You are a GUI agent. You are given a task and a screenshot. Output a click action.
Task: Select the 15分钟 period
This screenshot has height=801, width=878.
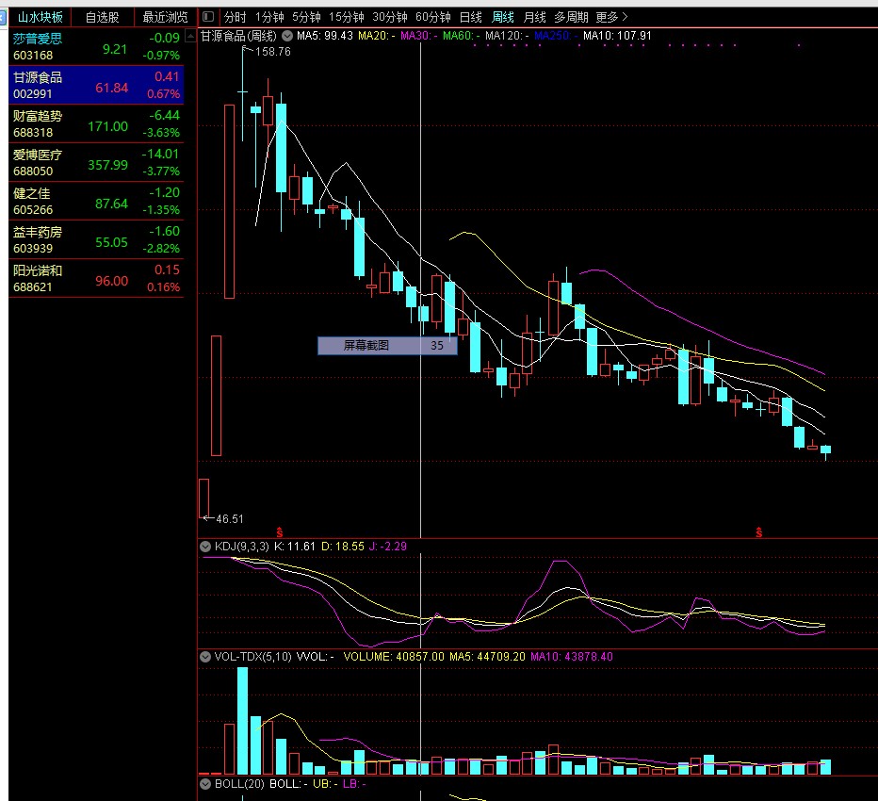pyautogui.click(x=347, y=17)
